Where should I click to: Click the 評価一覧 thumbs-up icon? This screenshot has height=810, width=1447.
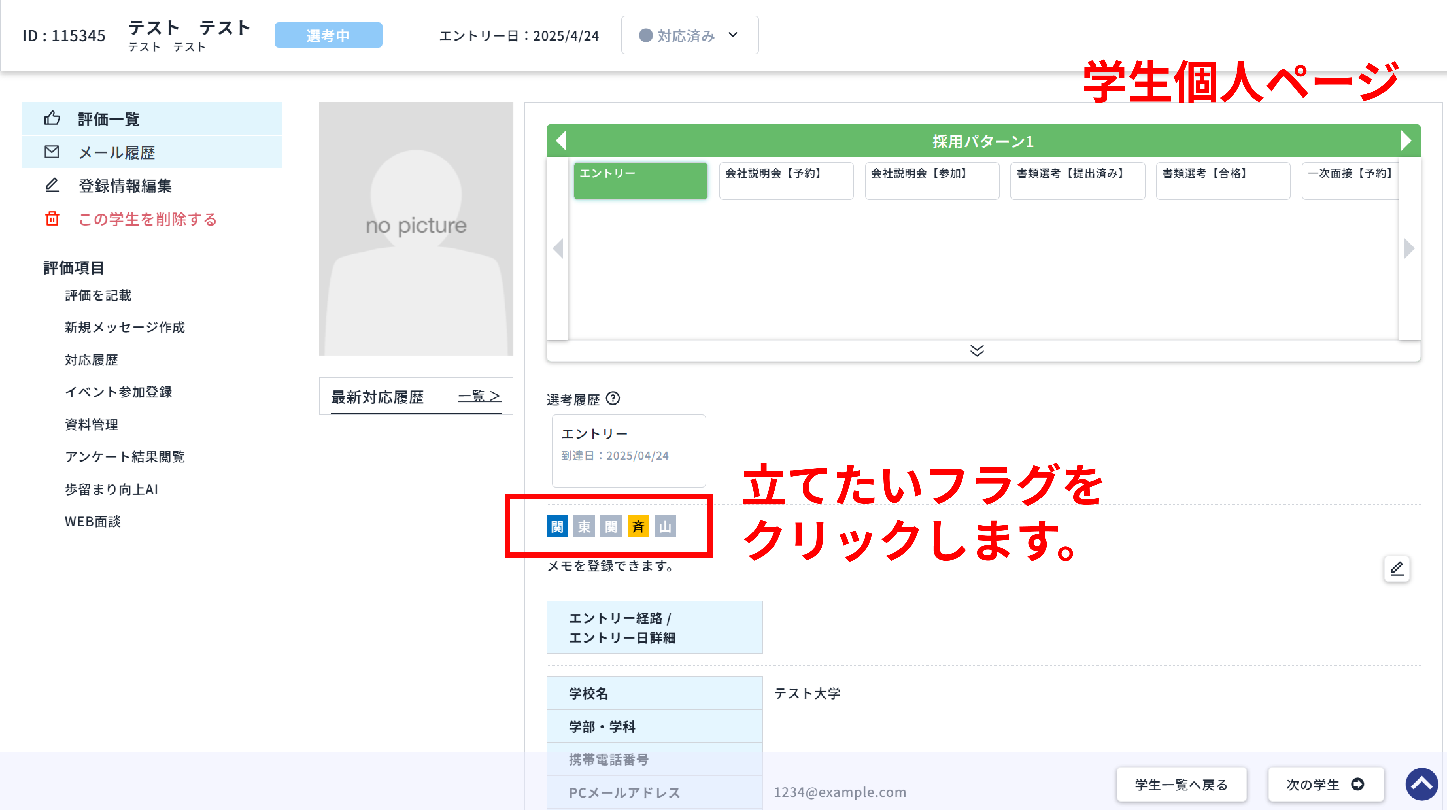[x=52, y=119]
